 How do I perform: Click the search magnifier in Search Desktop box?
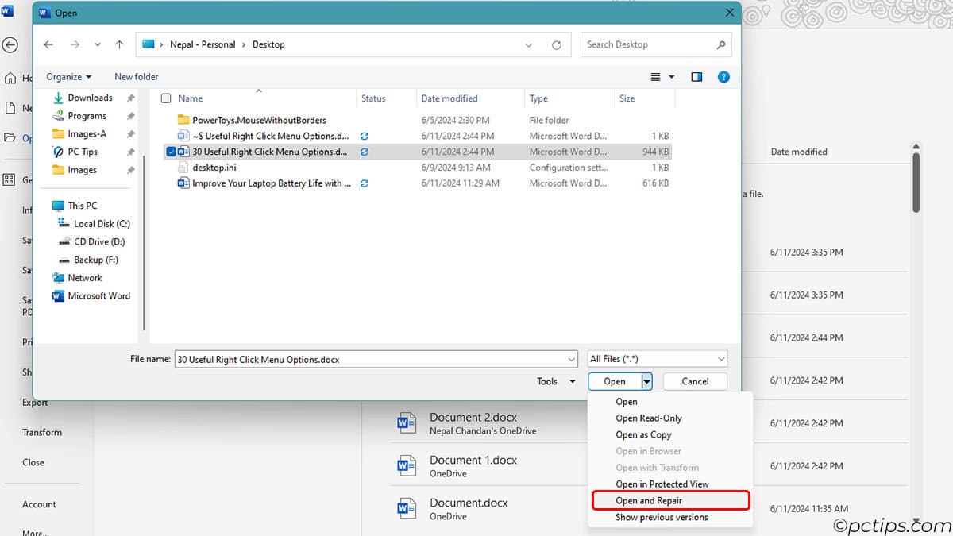pyautogui.click(x=720, y=44)
